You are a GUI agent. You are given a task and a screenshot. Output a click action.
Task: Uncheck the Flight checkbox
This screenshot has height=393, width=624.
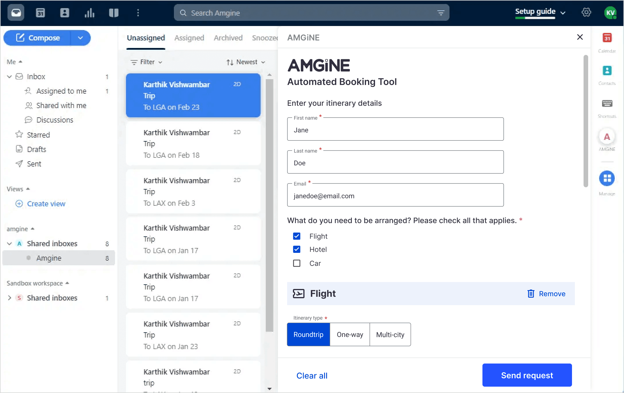pos(296,236)
